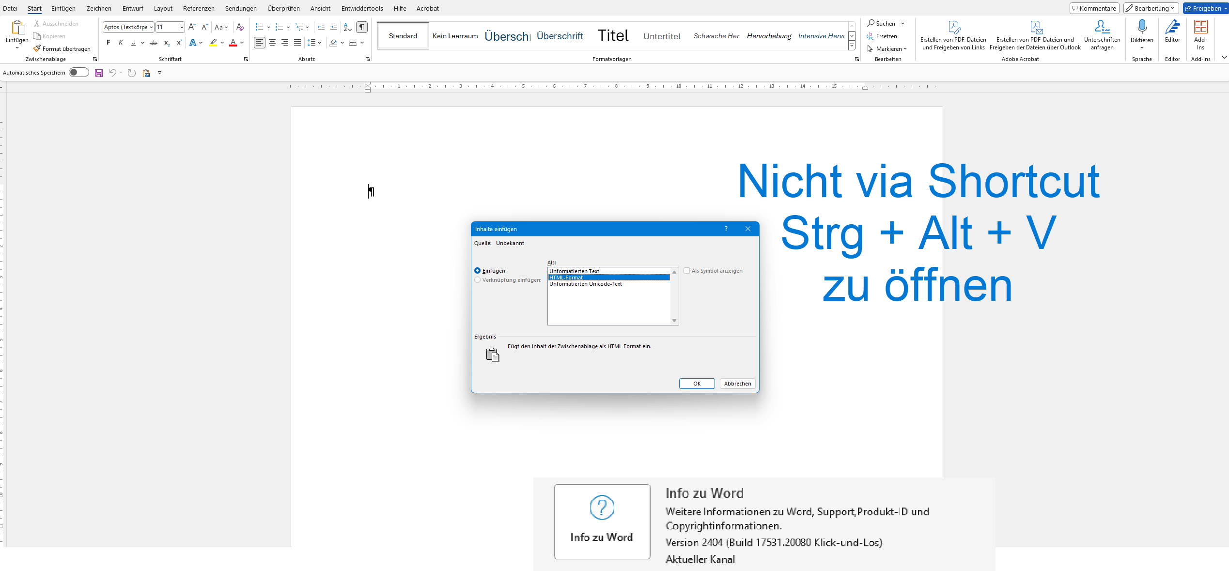Open the Acrobat ribbon tab

coord(427,8)
